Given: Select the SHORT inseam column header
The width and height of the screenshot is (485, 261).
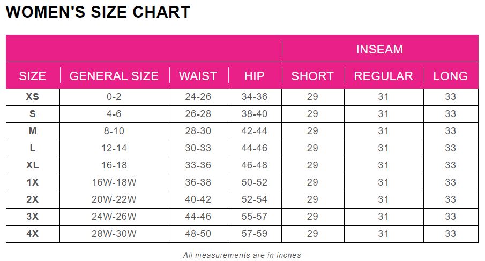Looking at the screenshot, I should pyautogui.click(x=312, y=76).
